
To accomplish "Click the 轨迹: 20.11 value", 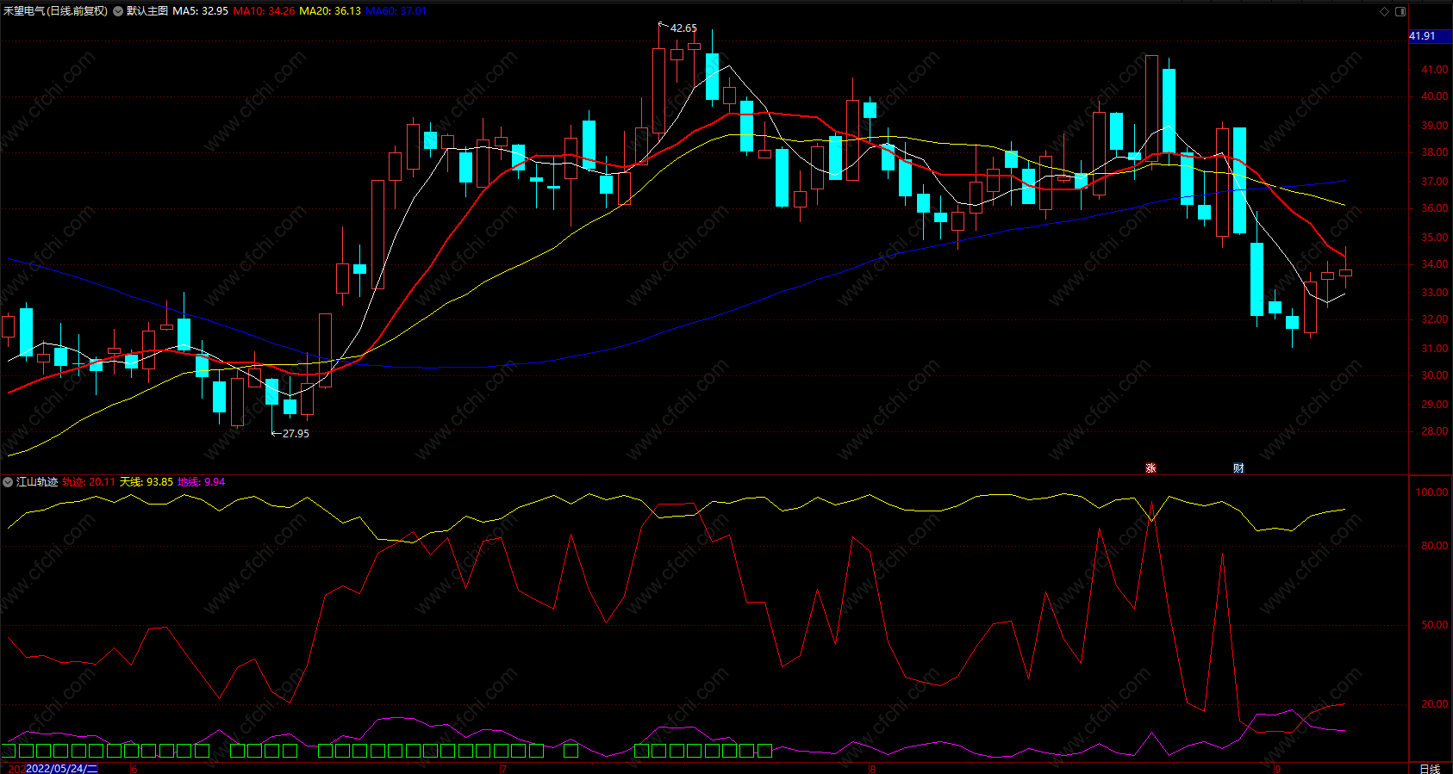I will [x=89, y=482].
